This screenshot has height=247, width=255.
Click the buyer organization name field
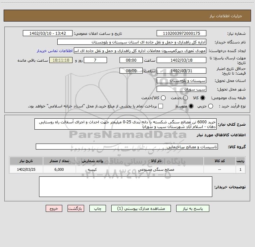(132, 42)
